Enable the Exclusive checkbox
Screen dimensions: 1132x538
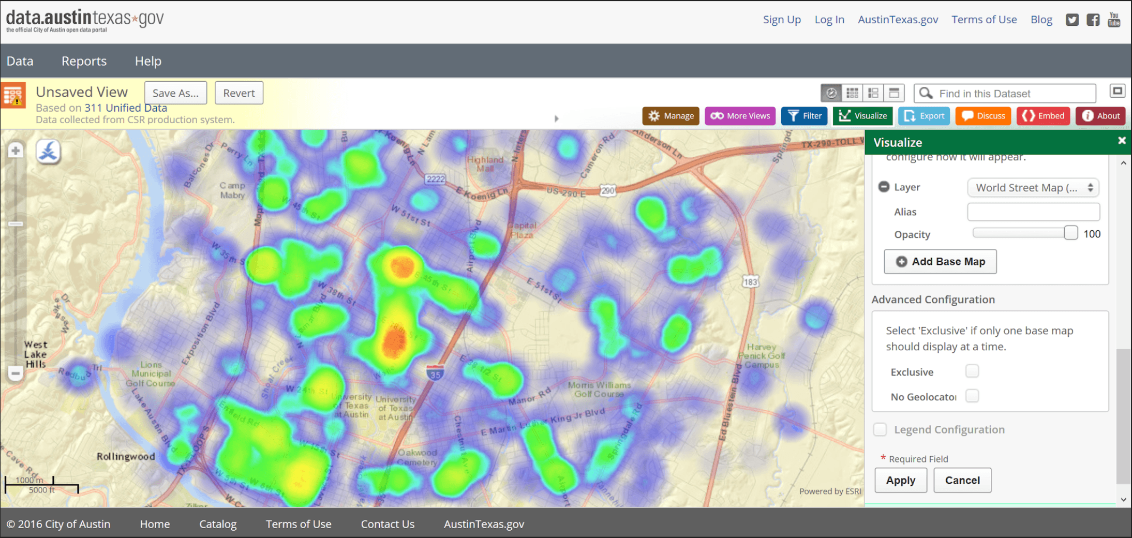point(972,371)
